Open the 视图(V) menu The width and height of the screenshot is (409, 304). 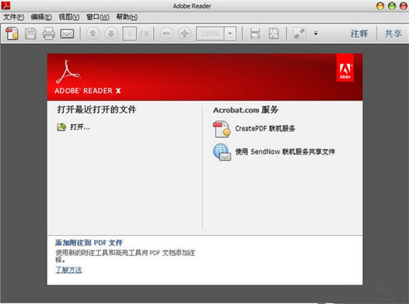[x=69, y=17]
